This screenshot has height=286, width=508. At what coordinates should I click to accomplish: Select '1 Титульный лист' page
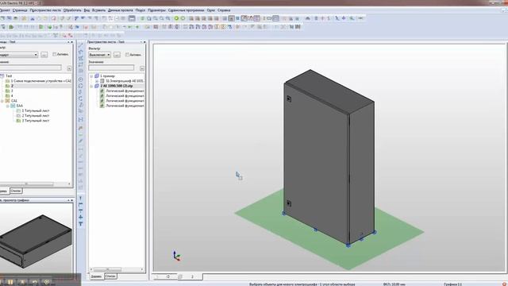coord(36,111)
